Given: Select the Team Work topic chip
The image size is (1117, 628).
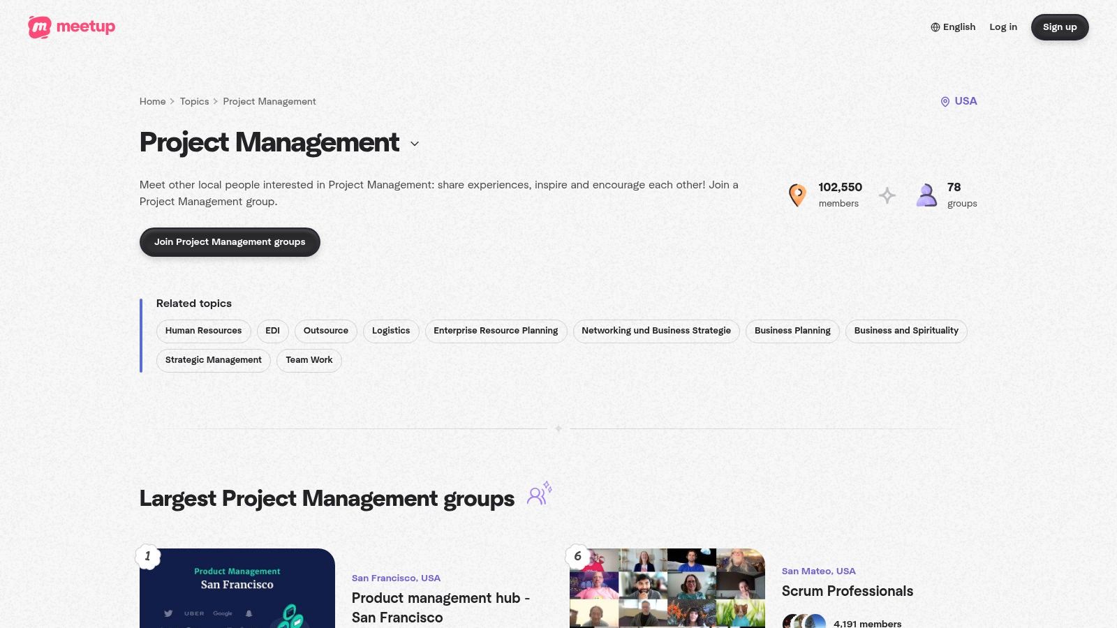Looking at the screenshot, I should pyautogui.click(x=309, y=360).
